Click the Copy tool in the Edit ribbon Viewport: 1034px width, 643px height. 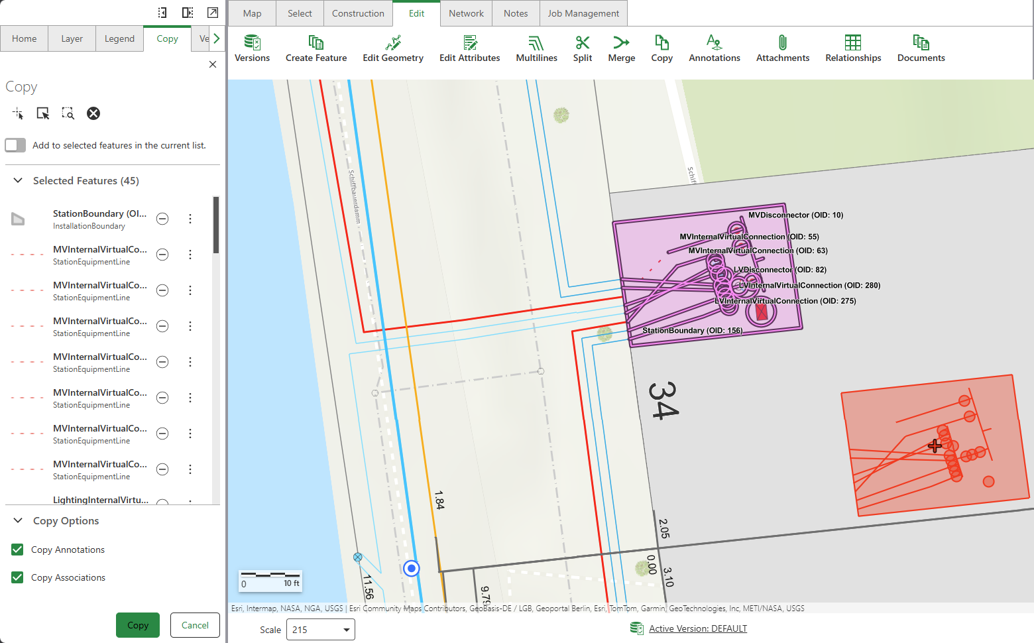click(x=661, y=49)
